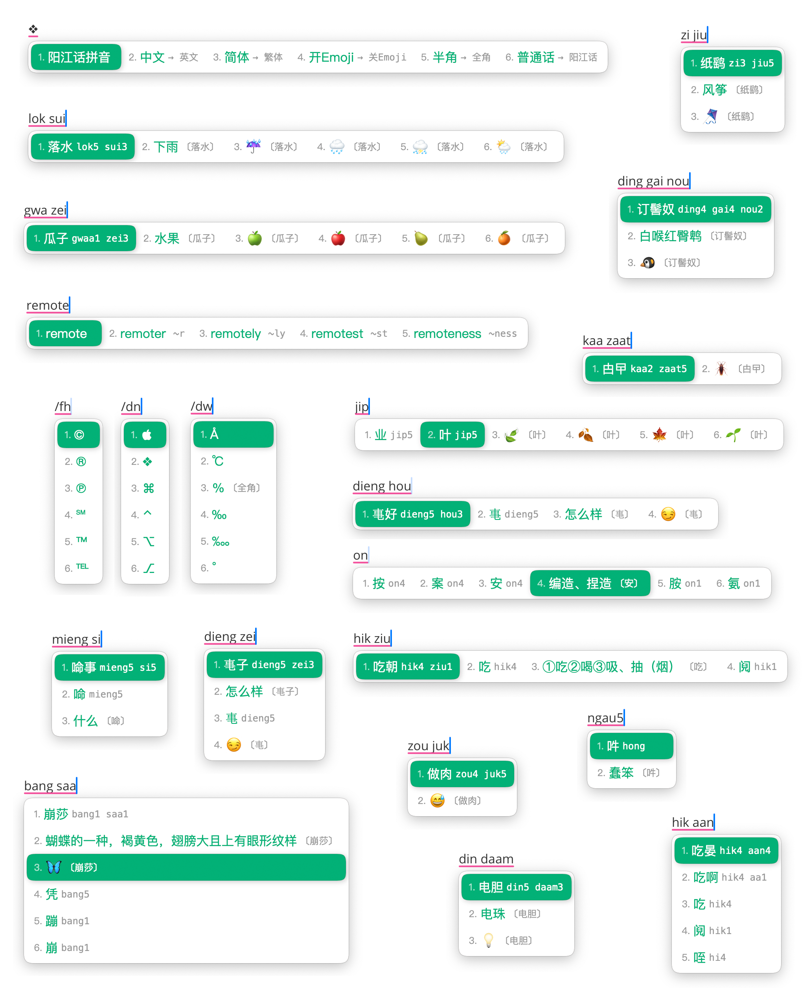Select the seedling emoji candidate
809x1006 pixels.
[x=733, y=435]
